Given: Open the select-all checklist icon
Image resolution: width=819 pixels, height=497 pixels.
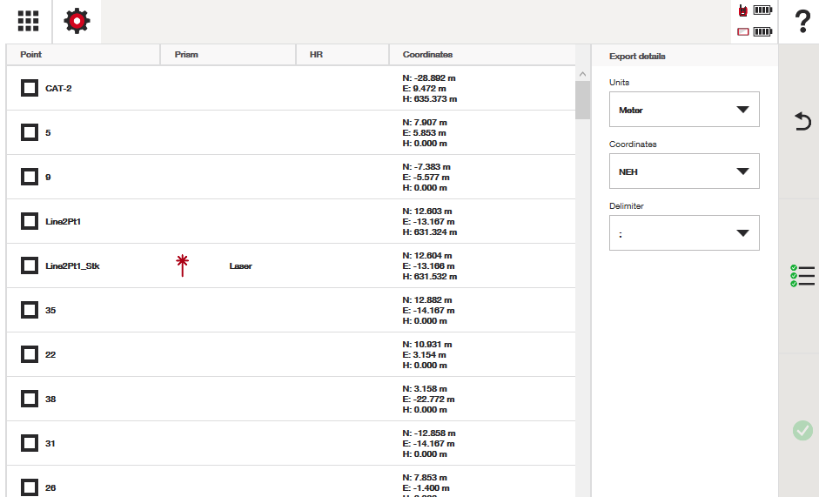Looking at the screenshot, I should pyautogui.click(x=801, y=276).
